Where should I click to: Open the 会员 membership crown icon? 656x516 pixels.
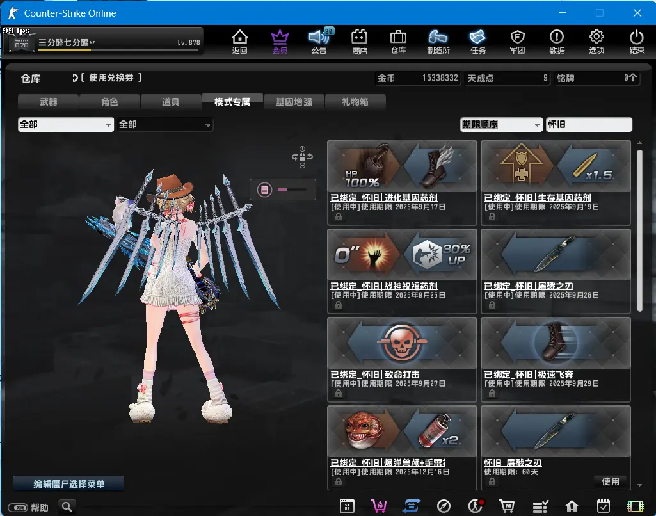pos(280,42)
